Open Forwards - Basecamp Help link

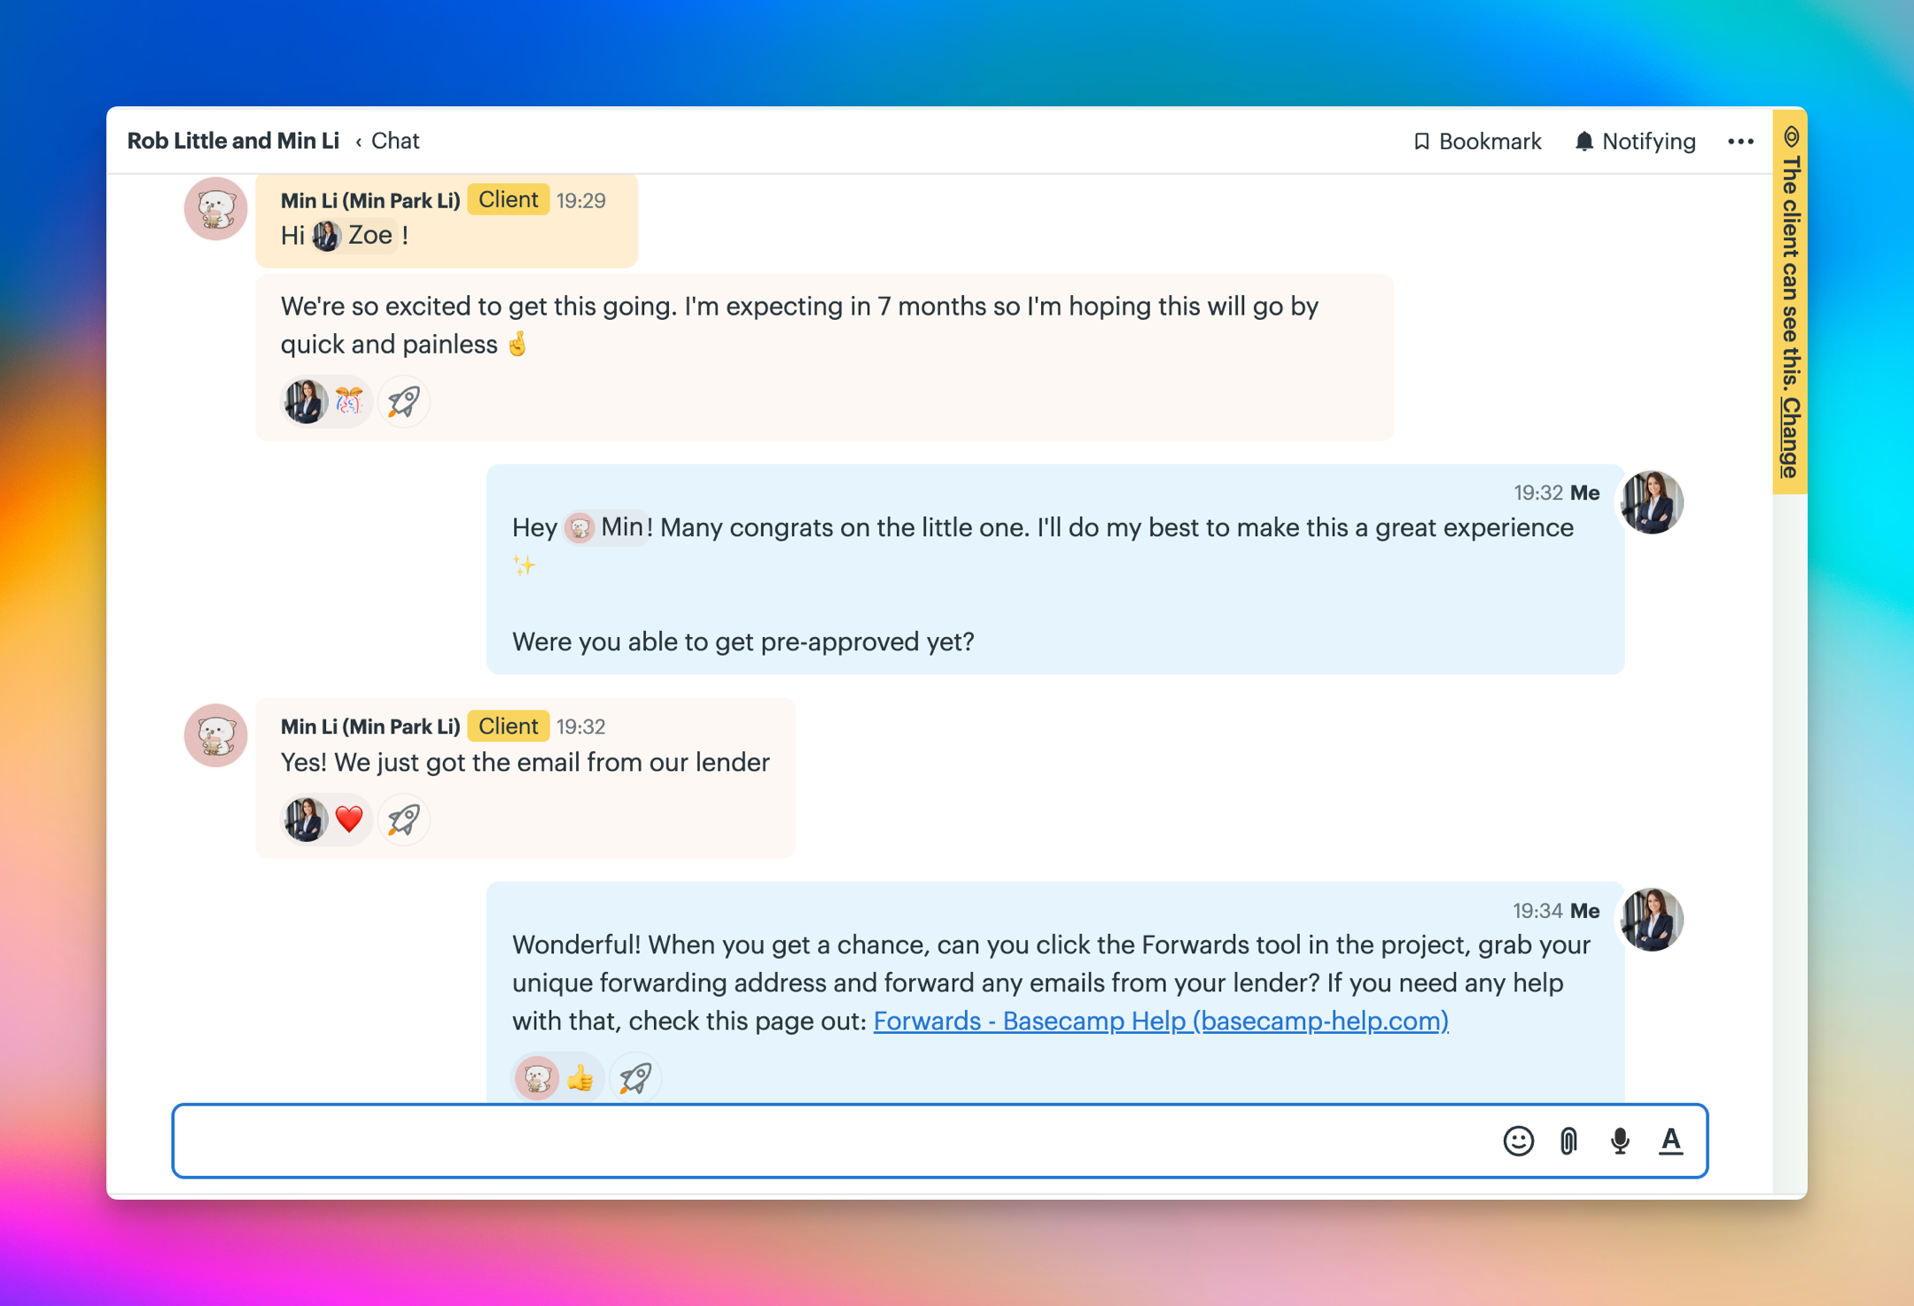point(1161,1021)
